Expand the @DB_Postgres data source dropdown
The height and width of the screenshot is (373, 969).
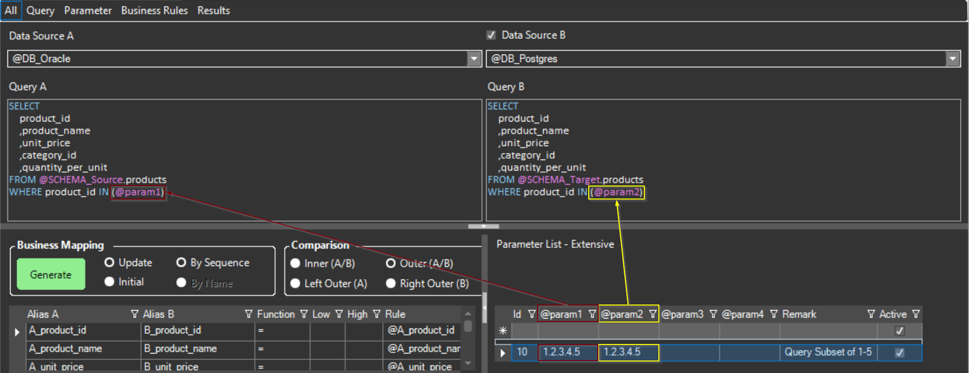click(953, 59)
